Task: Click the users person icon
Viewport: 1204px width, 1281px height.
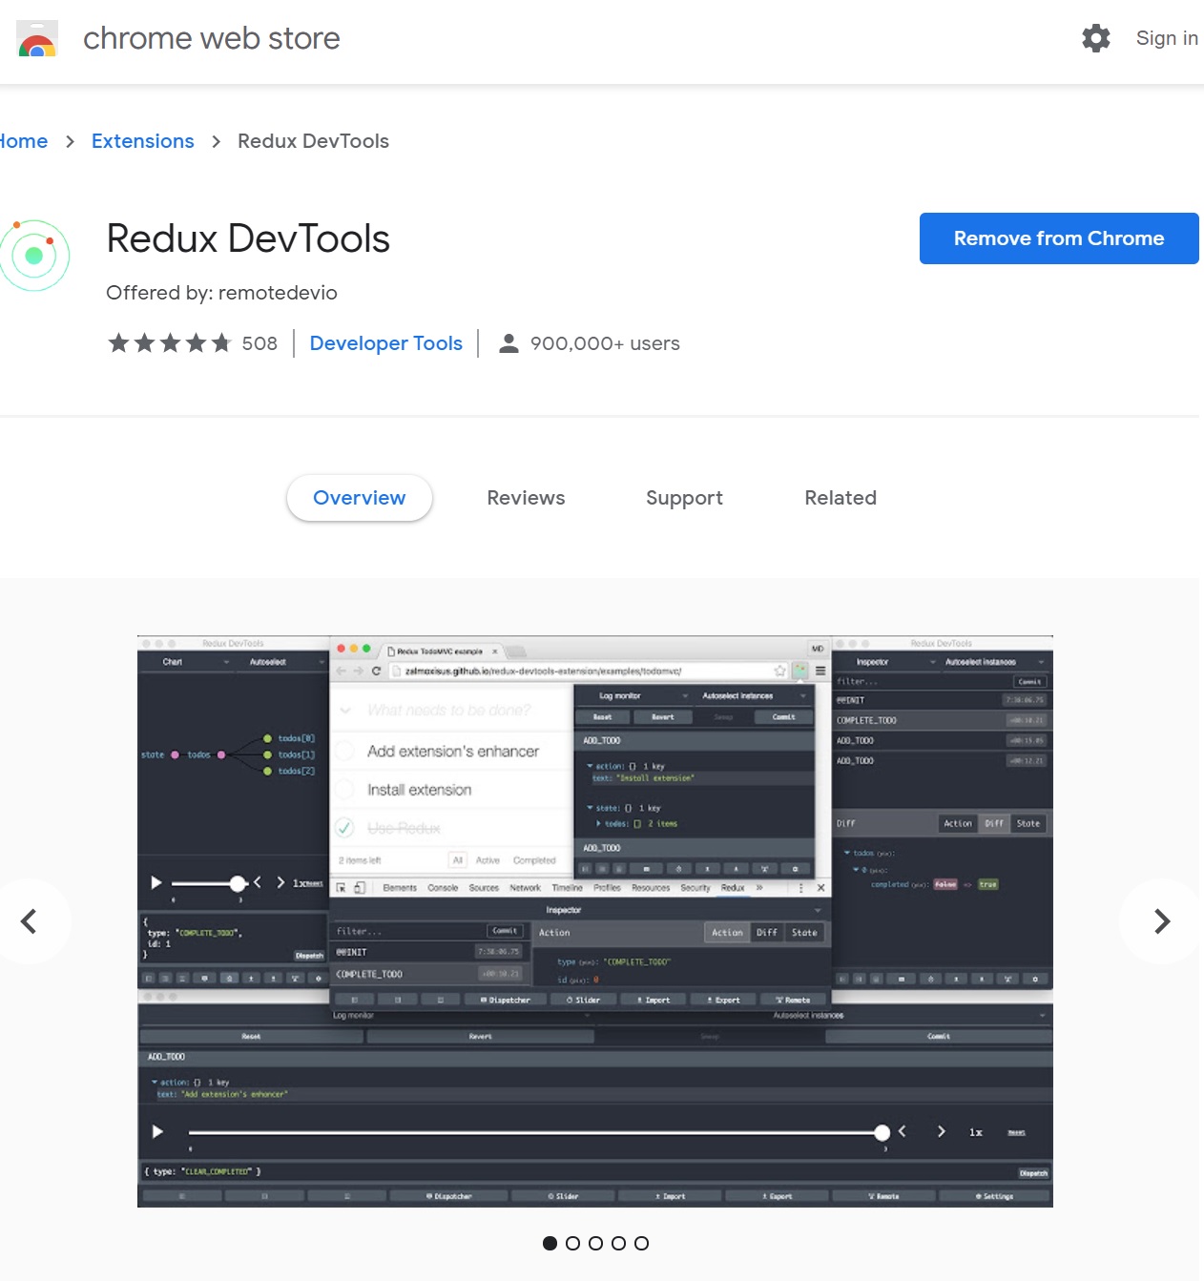Action: 509,343
